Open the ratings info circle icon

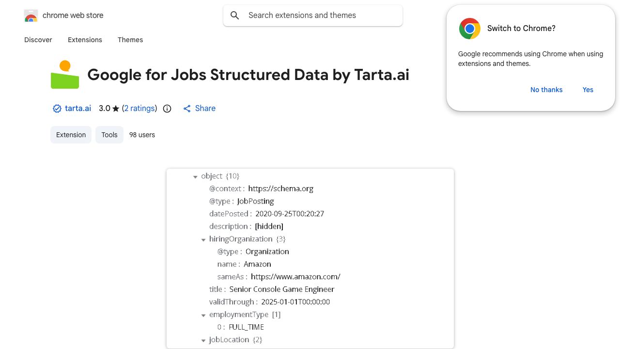pyautogui.click(x=167, y=109)
